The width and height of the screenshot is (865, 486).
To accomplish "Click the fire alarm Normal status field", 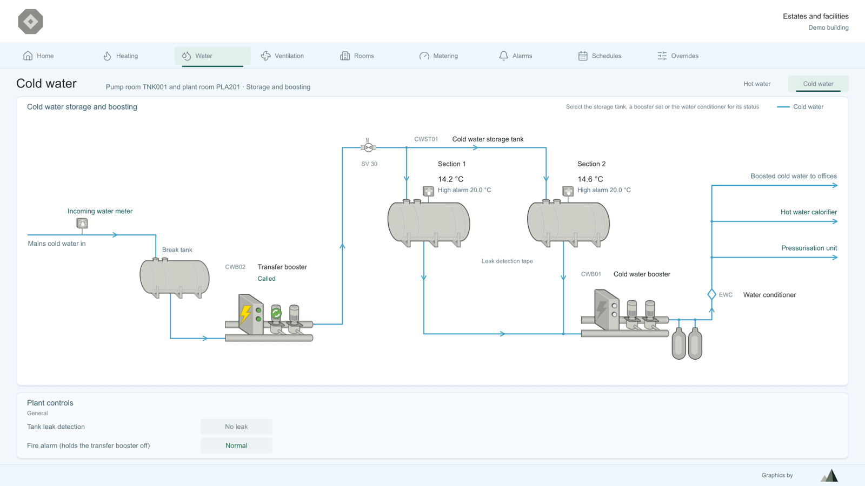I will (236, 446).
